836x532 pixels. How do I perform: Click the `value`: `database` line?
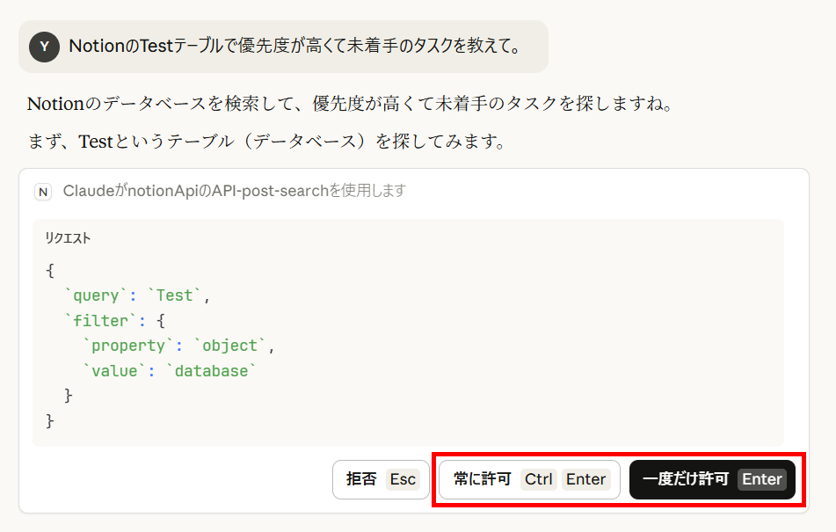point(170,370)
